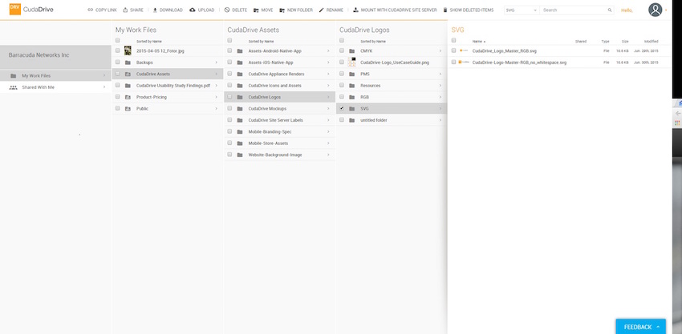Expand the Public folder chevron
This screenshot has height=334, width=682.
(216, 109)
